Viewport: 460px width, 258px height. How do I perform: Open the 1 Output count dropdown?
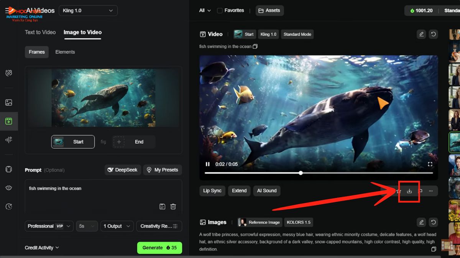coord(117,226)
